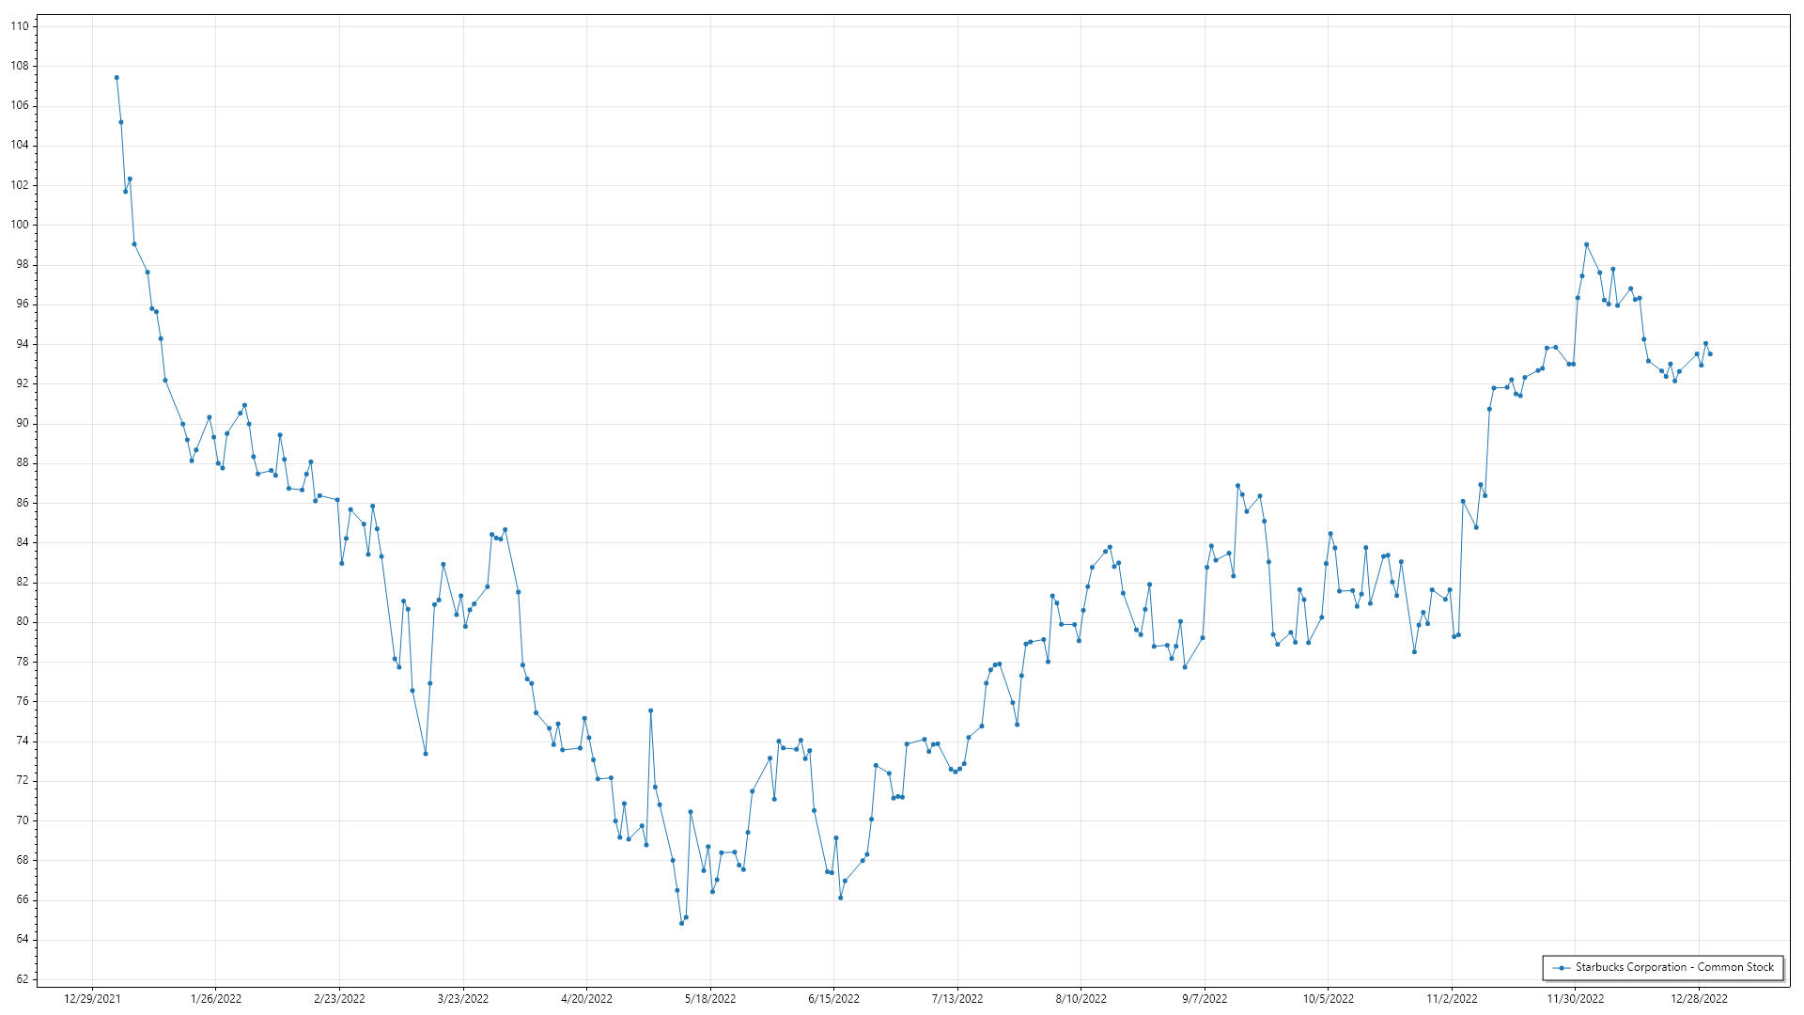Click the early March dip point near 73.4

[426, 754]
